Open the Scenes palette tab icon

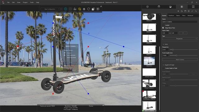[x=170, y=7]
